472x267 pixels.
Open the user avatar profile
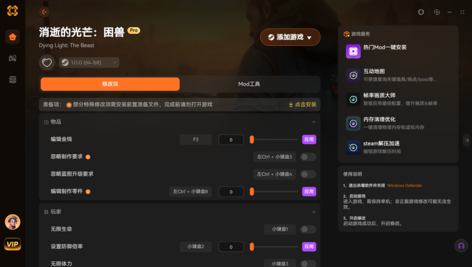coord(12,222)
